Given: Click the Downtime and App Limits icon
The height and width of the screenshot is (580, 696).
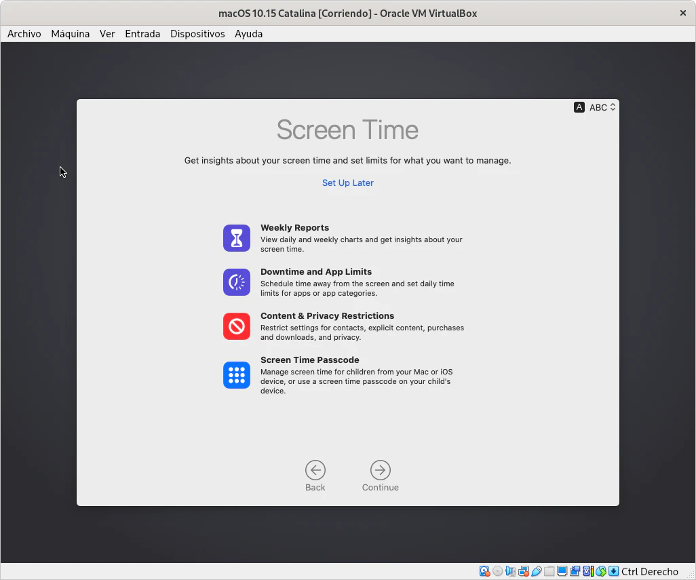Looking at the screenshot, I should [237, 282].
